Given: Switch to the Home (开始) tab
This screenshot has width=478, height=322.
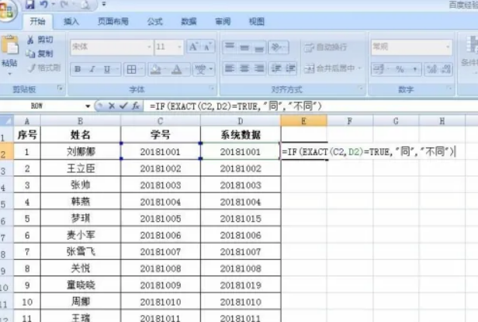Looking at the screenshot, I should tap(37, 22).
